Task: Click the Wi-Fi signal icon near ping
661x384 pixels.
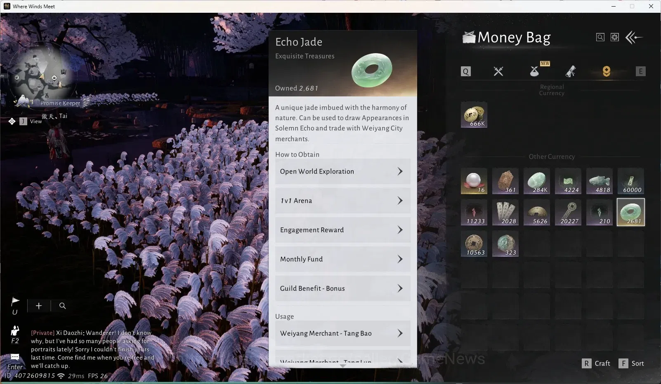Action: tap(61, 376)
